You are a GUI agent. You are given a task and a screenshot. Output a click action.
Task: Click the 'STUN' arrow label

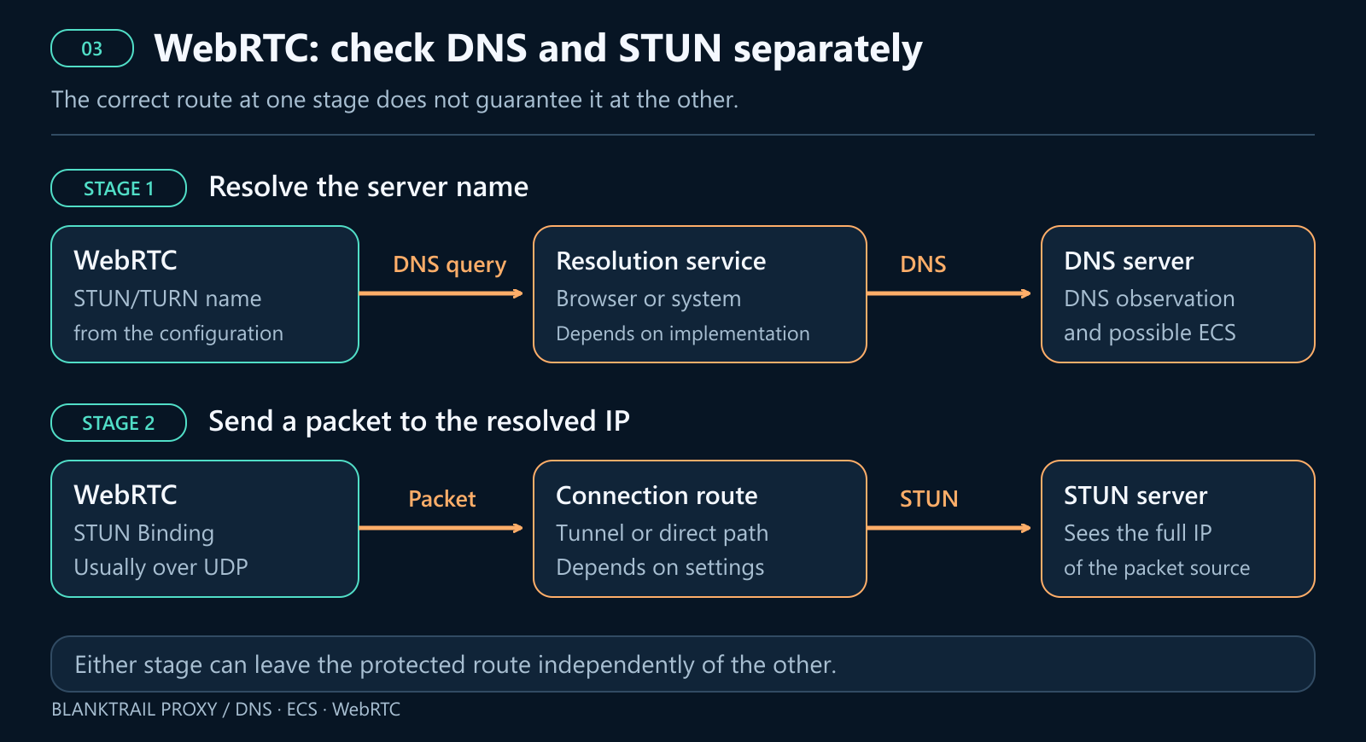(x=929, y=499)
